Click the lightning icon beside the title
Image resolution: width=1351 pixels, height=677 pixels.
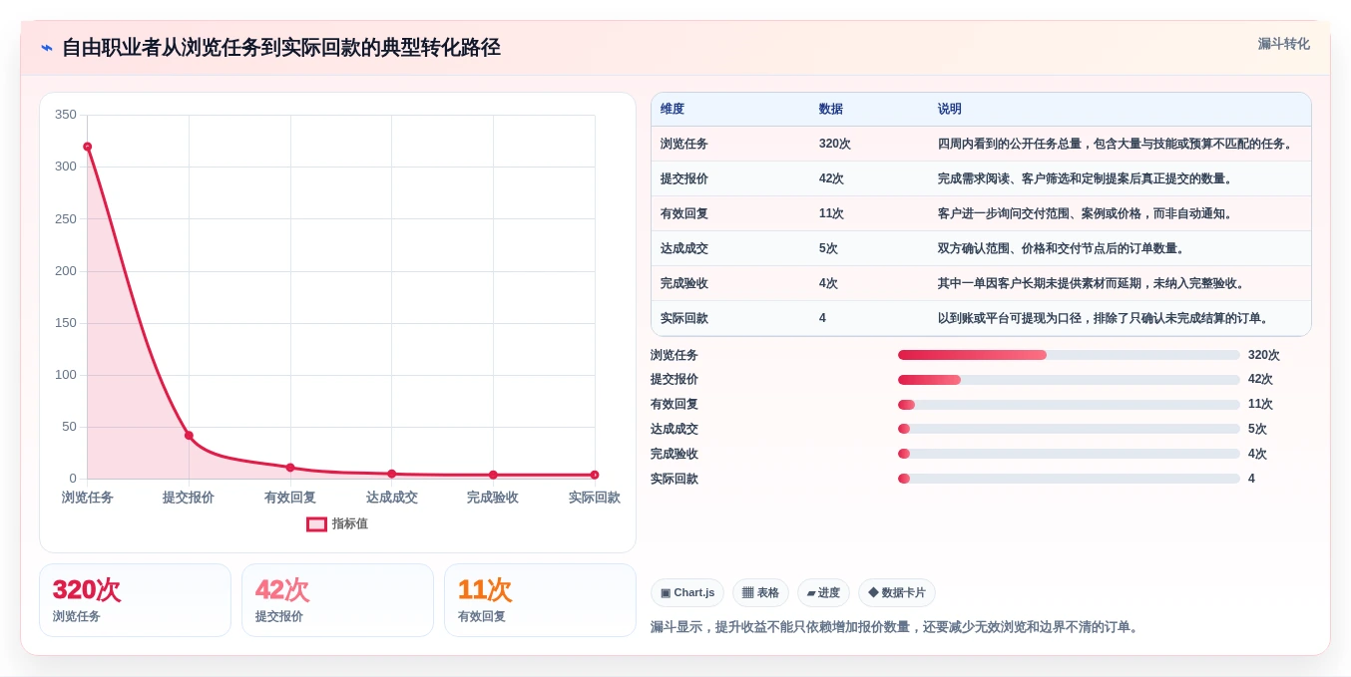coord(47,48)
